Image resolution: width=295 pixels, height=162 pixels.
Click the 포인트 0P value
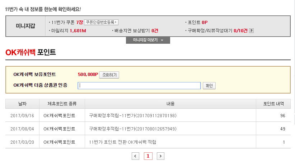tap(205, 22)
